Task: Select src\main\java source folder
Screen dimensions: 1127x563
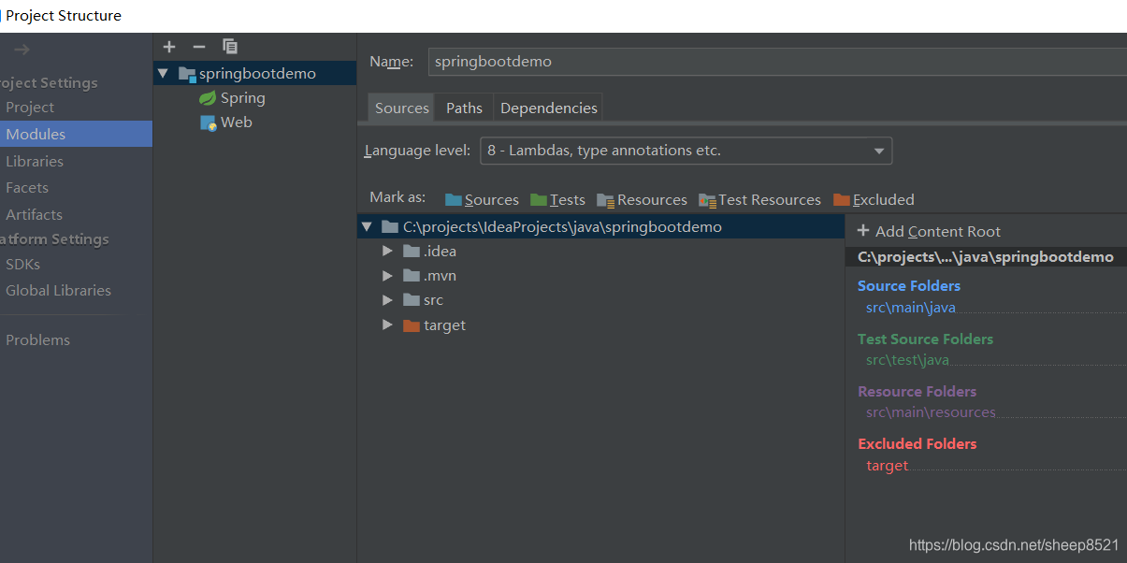Action: point(911,307)
